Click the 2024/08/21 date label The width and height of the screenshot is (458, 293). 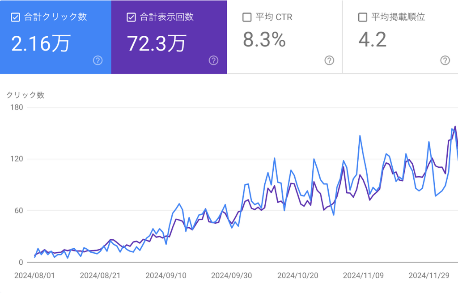click(x=100, y=276)
